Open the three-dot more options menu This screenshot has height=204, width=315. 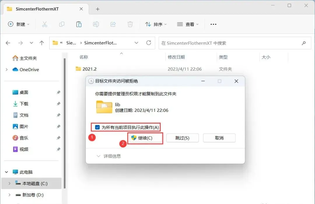point(213,24)
